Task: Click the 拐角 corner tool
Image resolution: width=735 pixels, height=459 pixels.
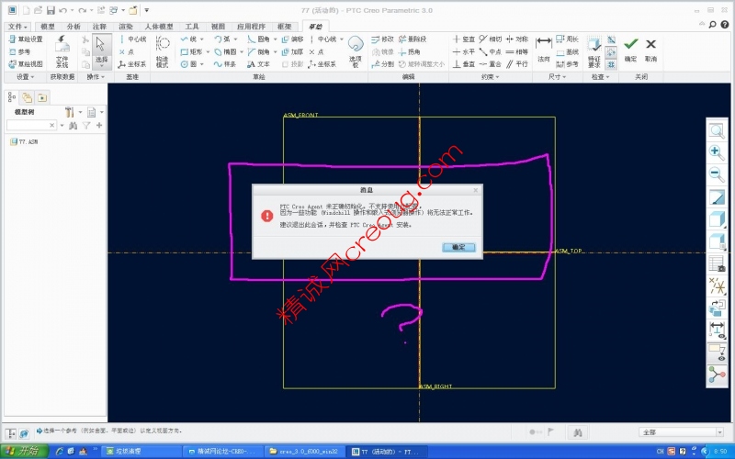Action: tap(409, 51)
